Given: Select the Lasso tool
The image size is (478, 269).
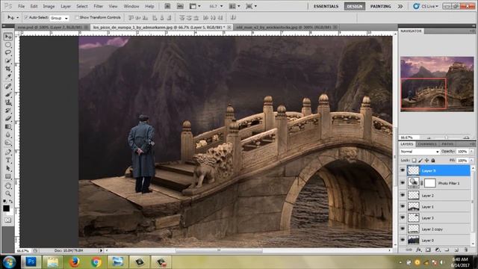Looking at the screenshot, I should pos(8,53).
